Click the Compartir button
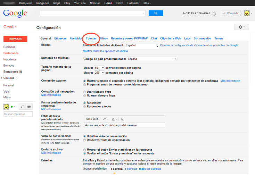 [x=231, y=13]
